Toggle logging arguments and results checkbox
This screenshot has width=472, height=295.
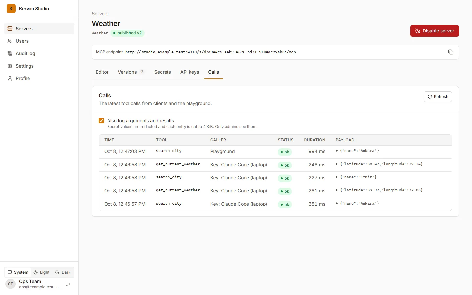pyautogui.click(x=101, y=121)
